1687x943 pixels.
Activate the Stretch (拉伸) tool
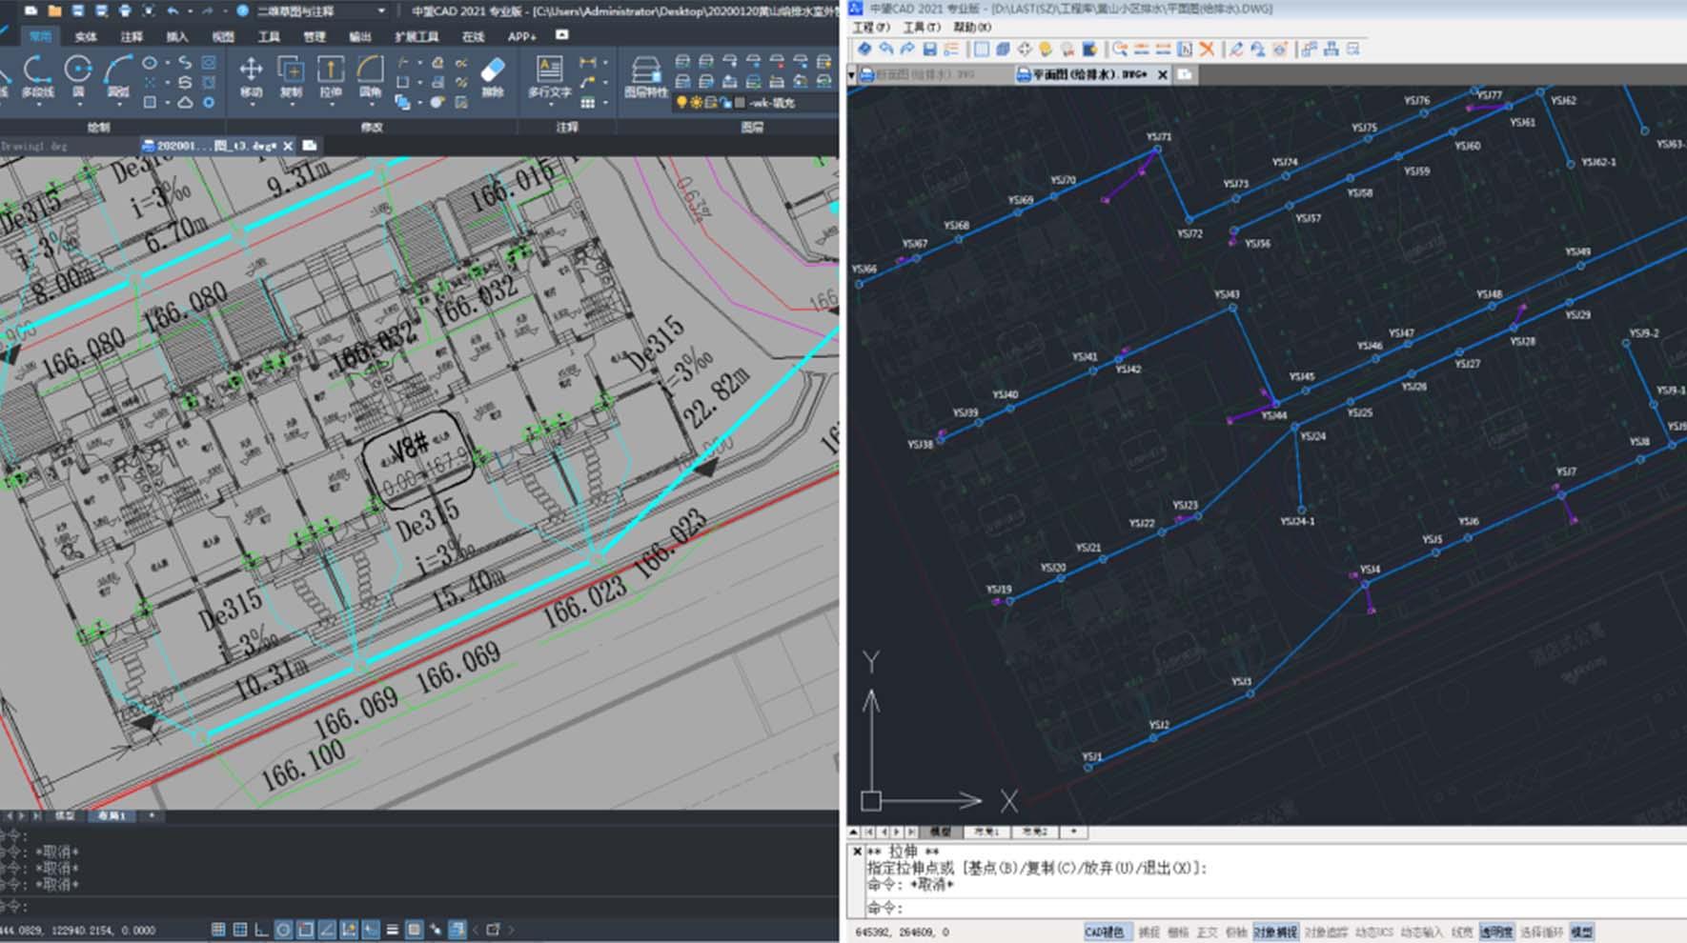point(331,76)
